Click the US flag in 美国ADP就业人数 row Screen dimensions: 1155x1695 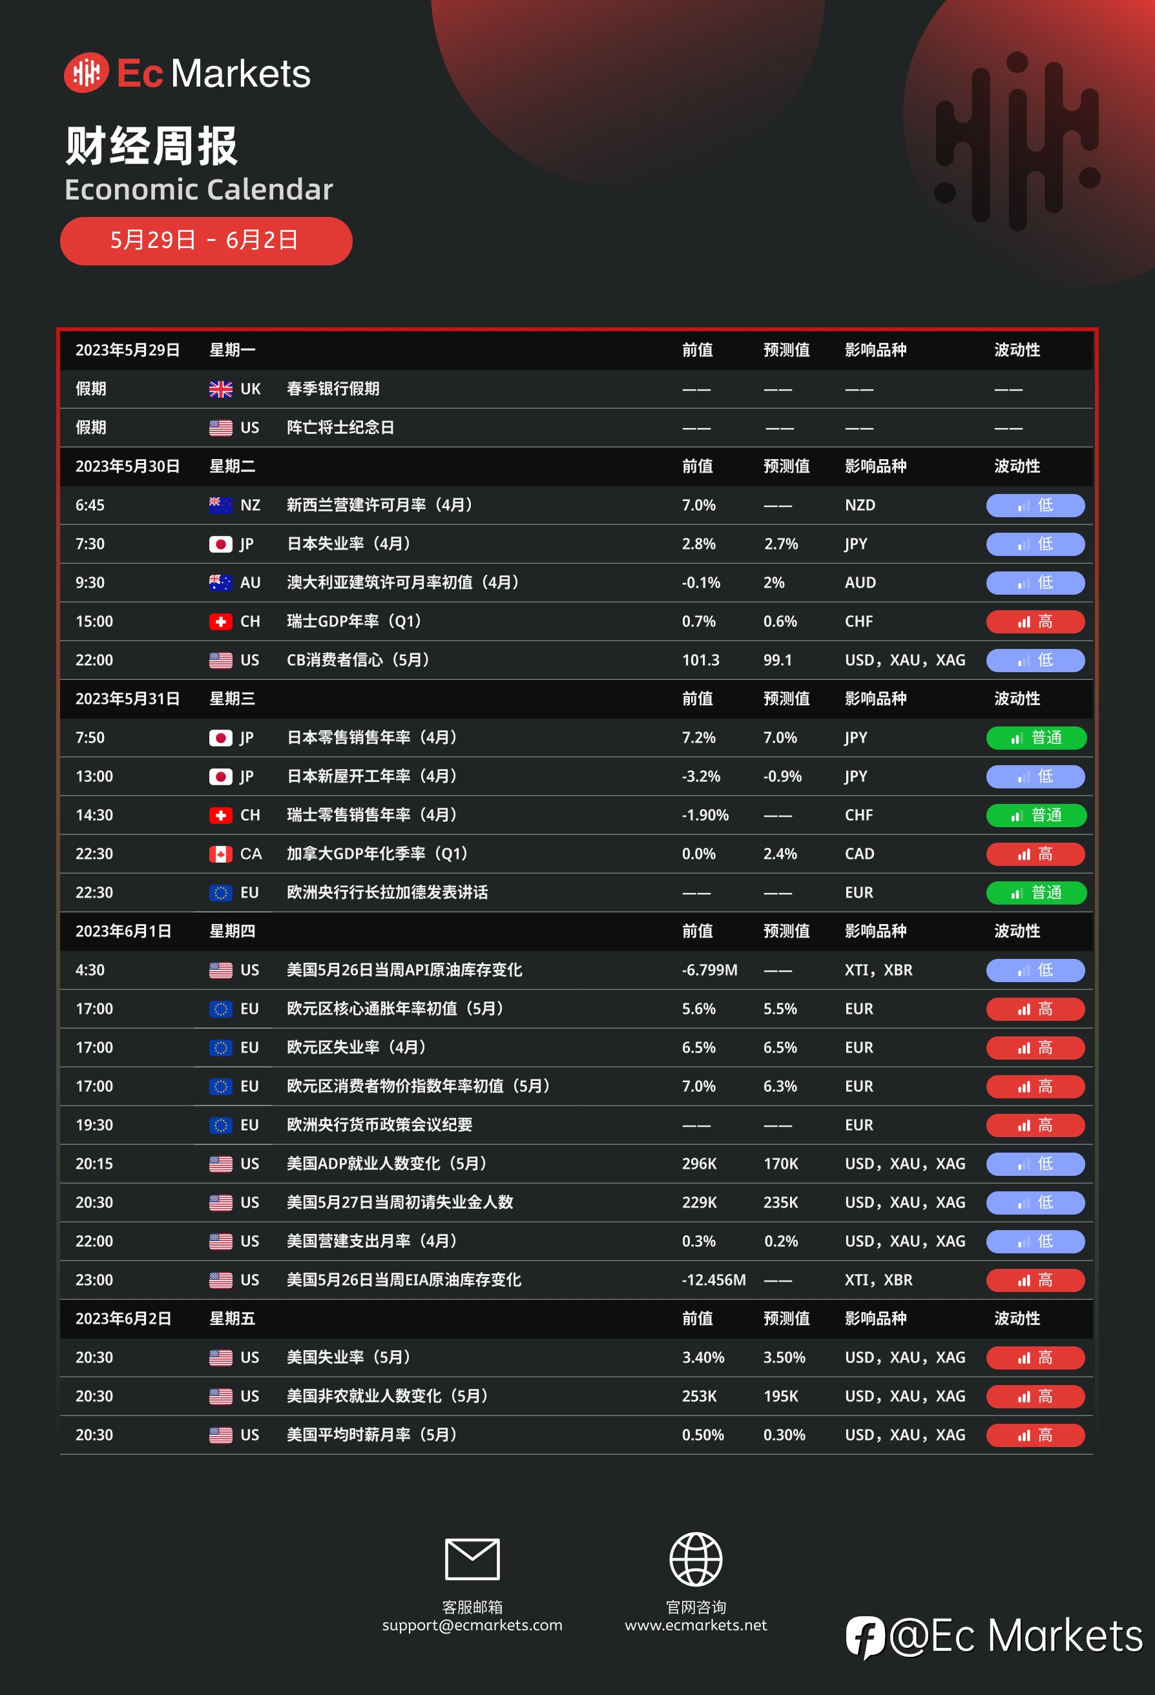pyautogui.click(x=220, y=1164)
